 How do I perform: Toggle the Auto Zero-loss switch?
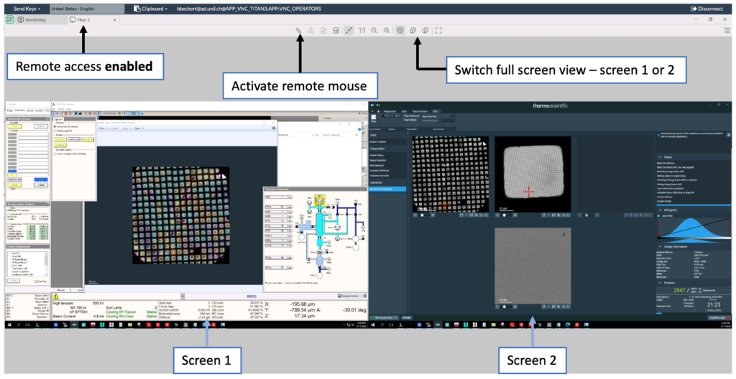453,116
